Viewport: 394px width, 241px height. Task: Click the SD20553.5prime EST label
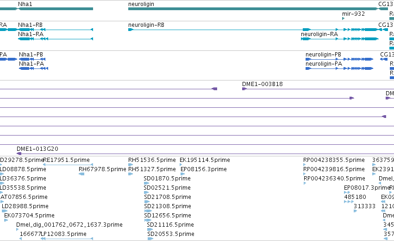[x=171, y=234]
